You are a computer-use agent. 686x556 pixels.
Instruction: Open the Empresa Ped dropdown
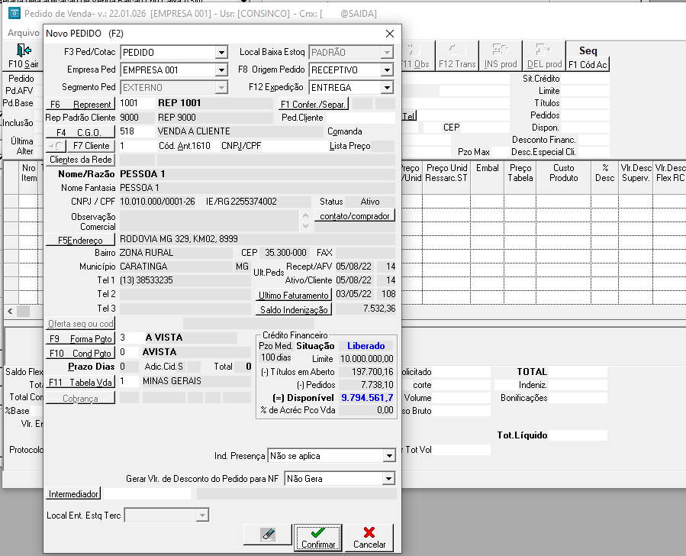(222, 70)
